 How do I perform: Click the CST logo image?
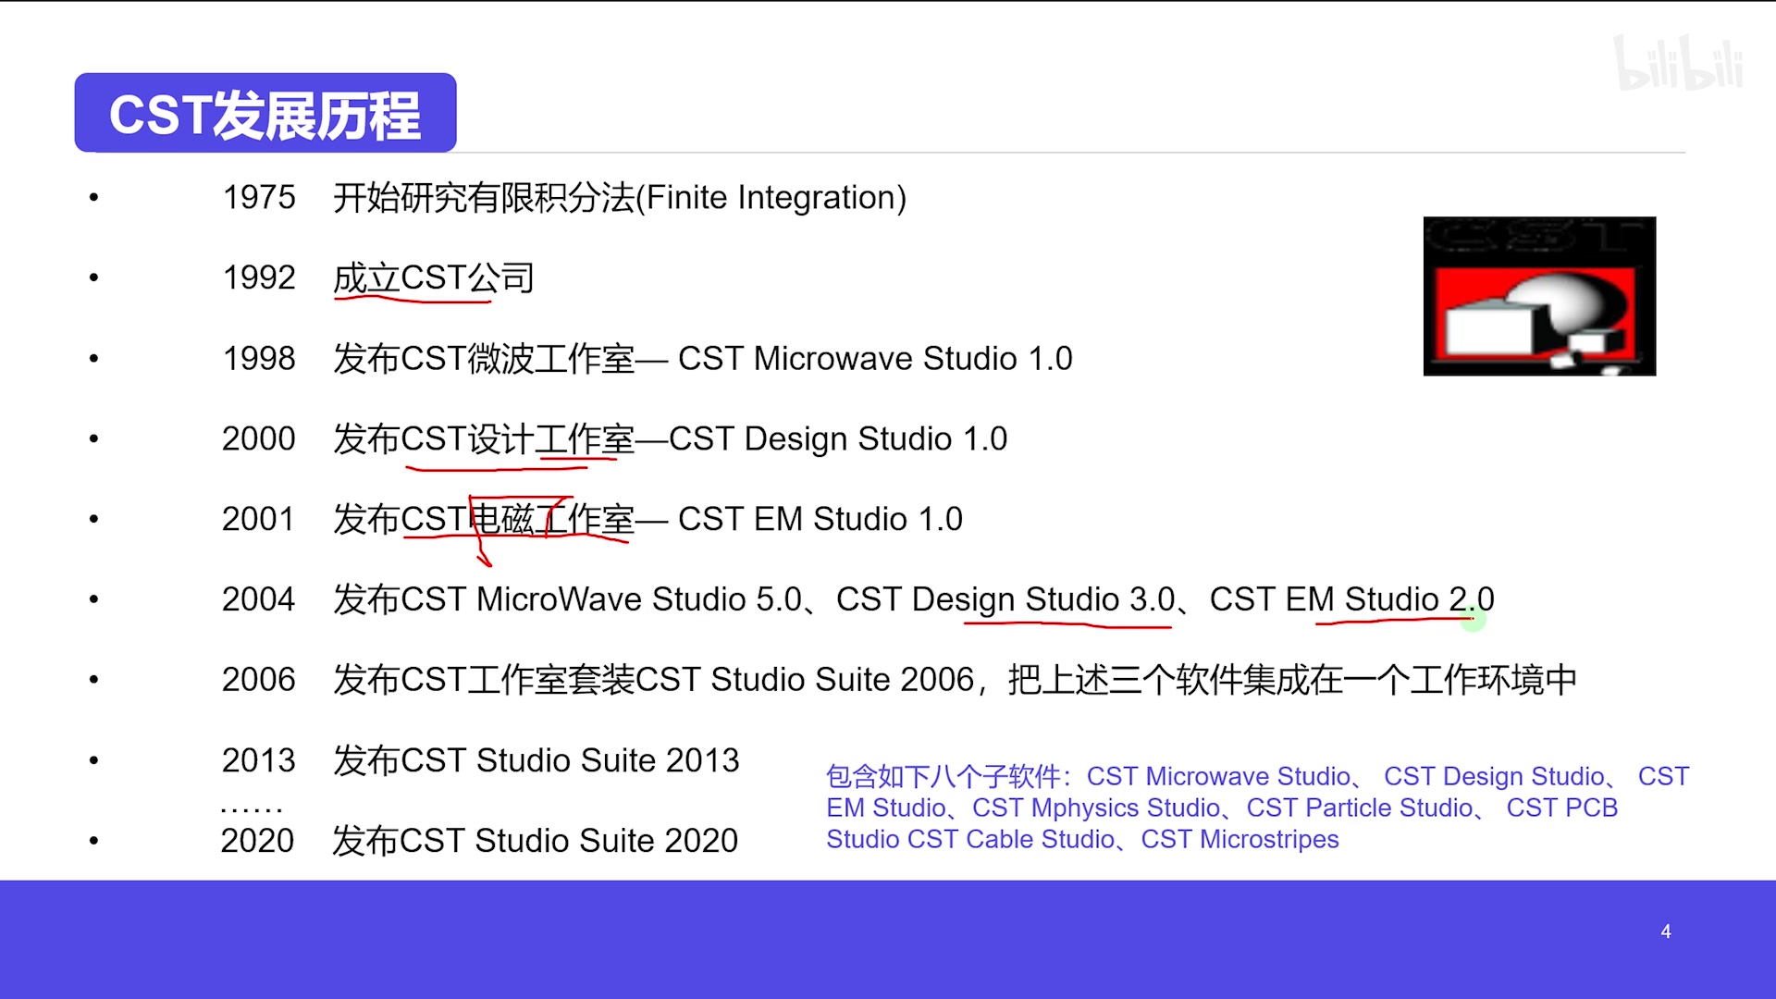(1539, 296)
